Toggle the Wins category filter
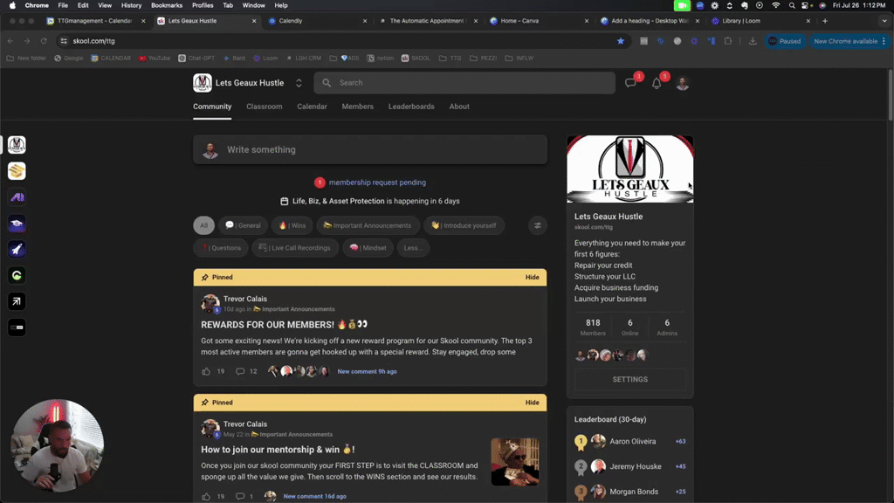This screenshot has width=894, height=503. pyautogui.click(x=291, y=224)
